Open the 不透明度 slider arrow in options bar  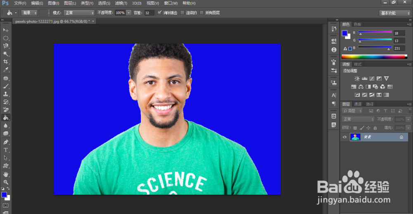point(128,13)
